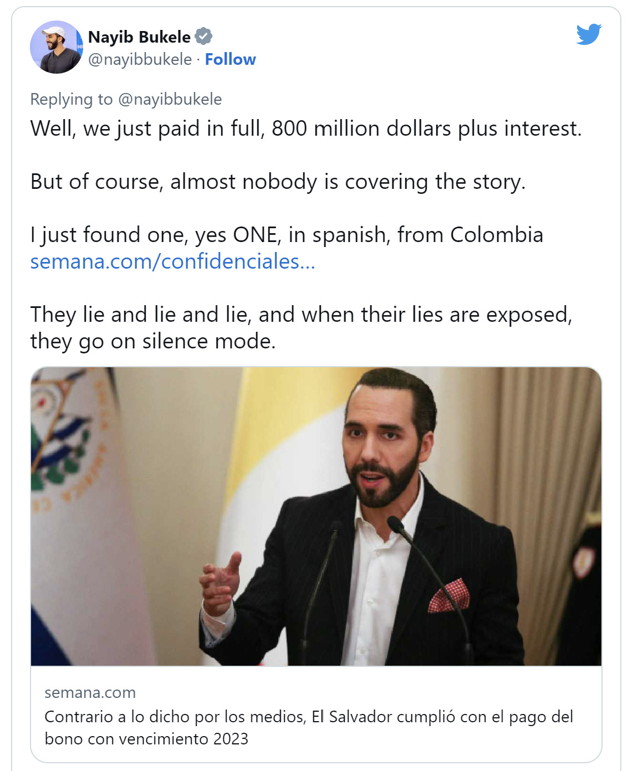This screenshot has width=643, height=771.
Task: Click the blue verified badge
Action: (x=204, y=37)
